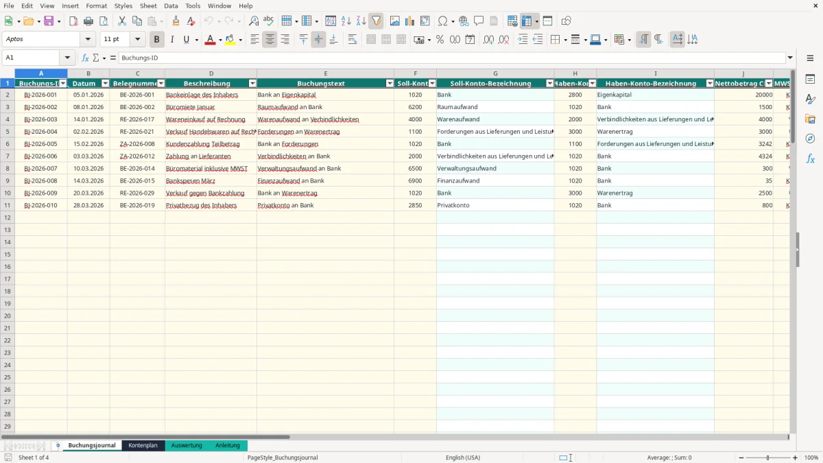Open Function Wizard beside the Name Box

85,58
